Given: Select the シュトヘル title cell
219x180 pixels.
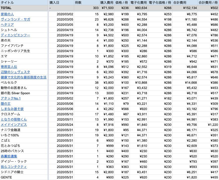Looking at the screenshot, I should click(x=24, y=30).
